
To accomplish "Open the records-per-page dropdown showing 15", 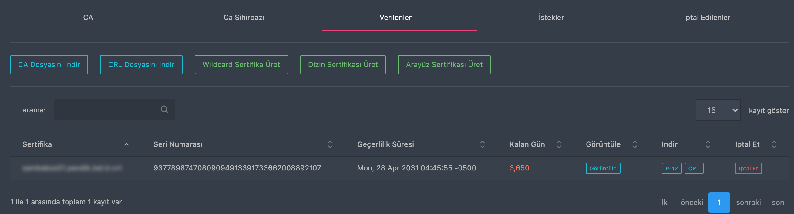I will click(x=718, y=110).
